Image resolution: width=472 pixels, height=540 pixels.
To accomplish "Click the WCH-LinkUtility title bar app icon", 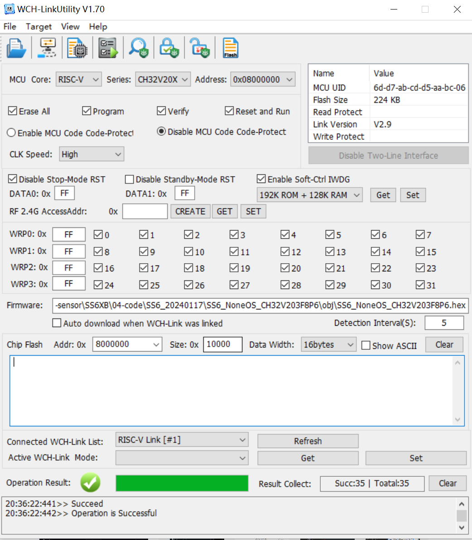I will point(9,9).
